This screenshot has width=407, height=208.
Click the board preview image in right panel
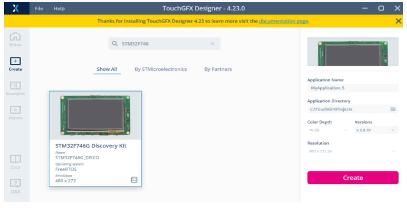[353, 52]
